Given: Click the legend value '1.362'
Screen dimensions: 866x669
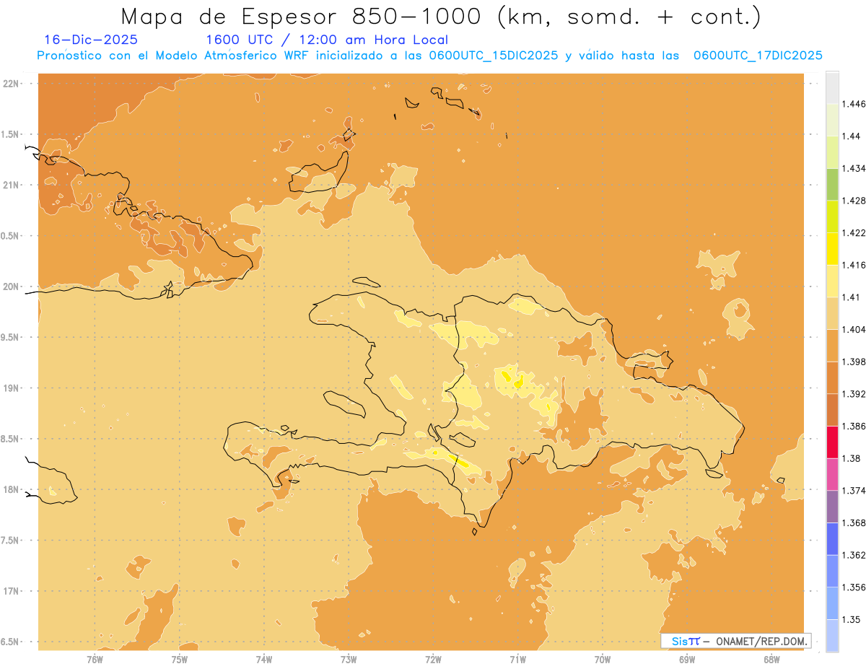Looking at the screenshot, I should (854, 555).
